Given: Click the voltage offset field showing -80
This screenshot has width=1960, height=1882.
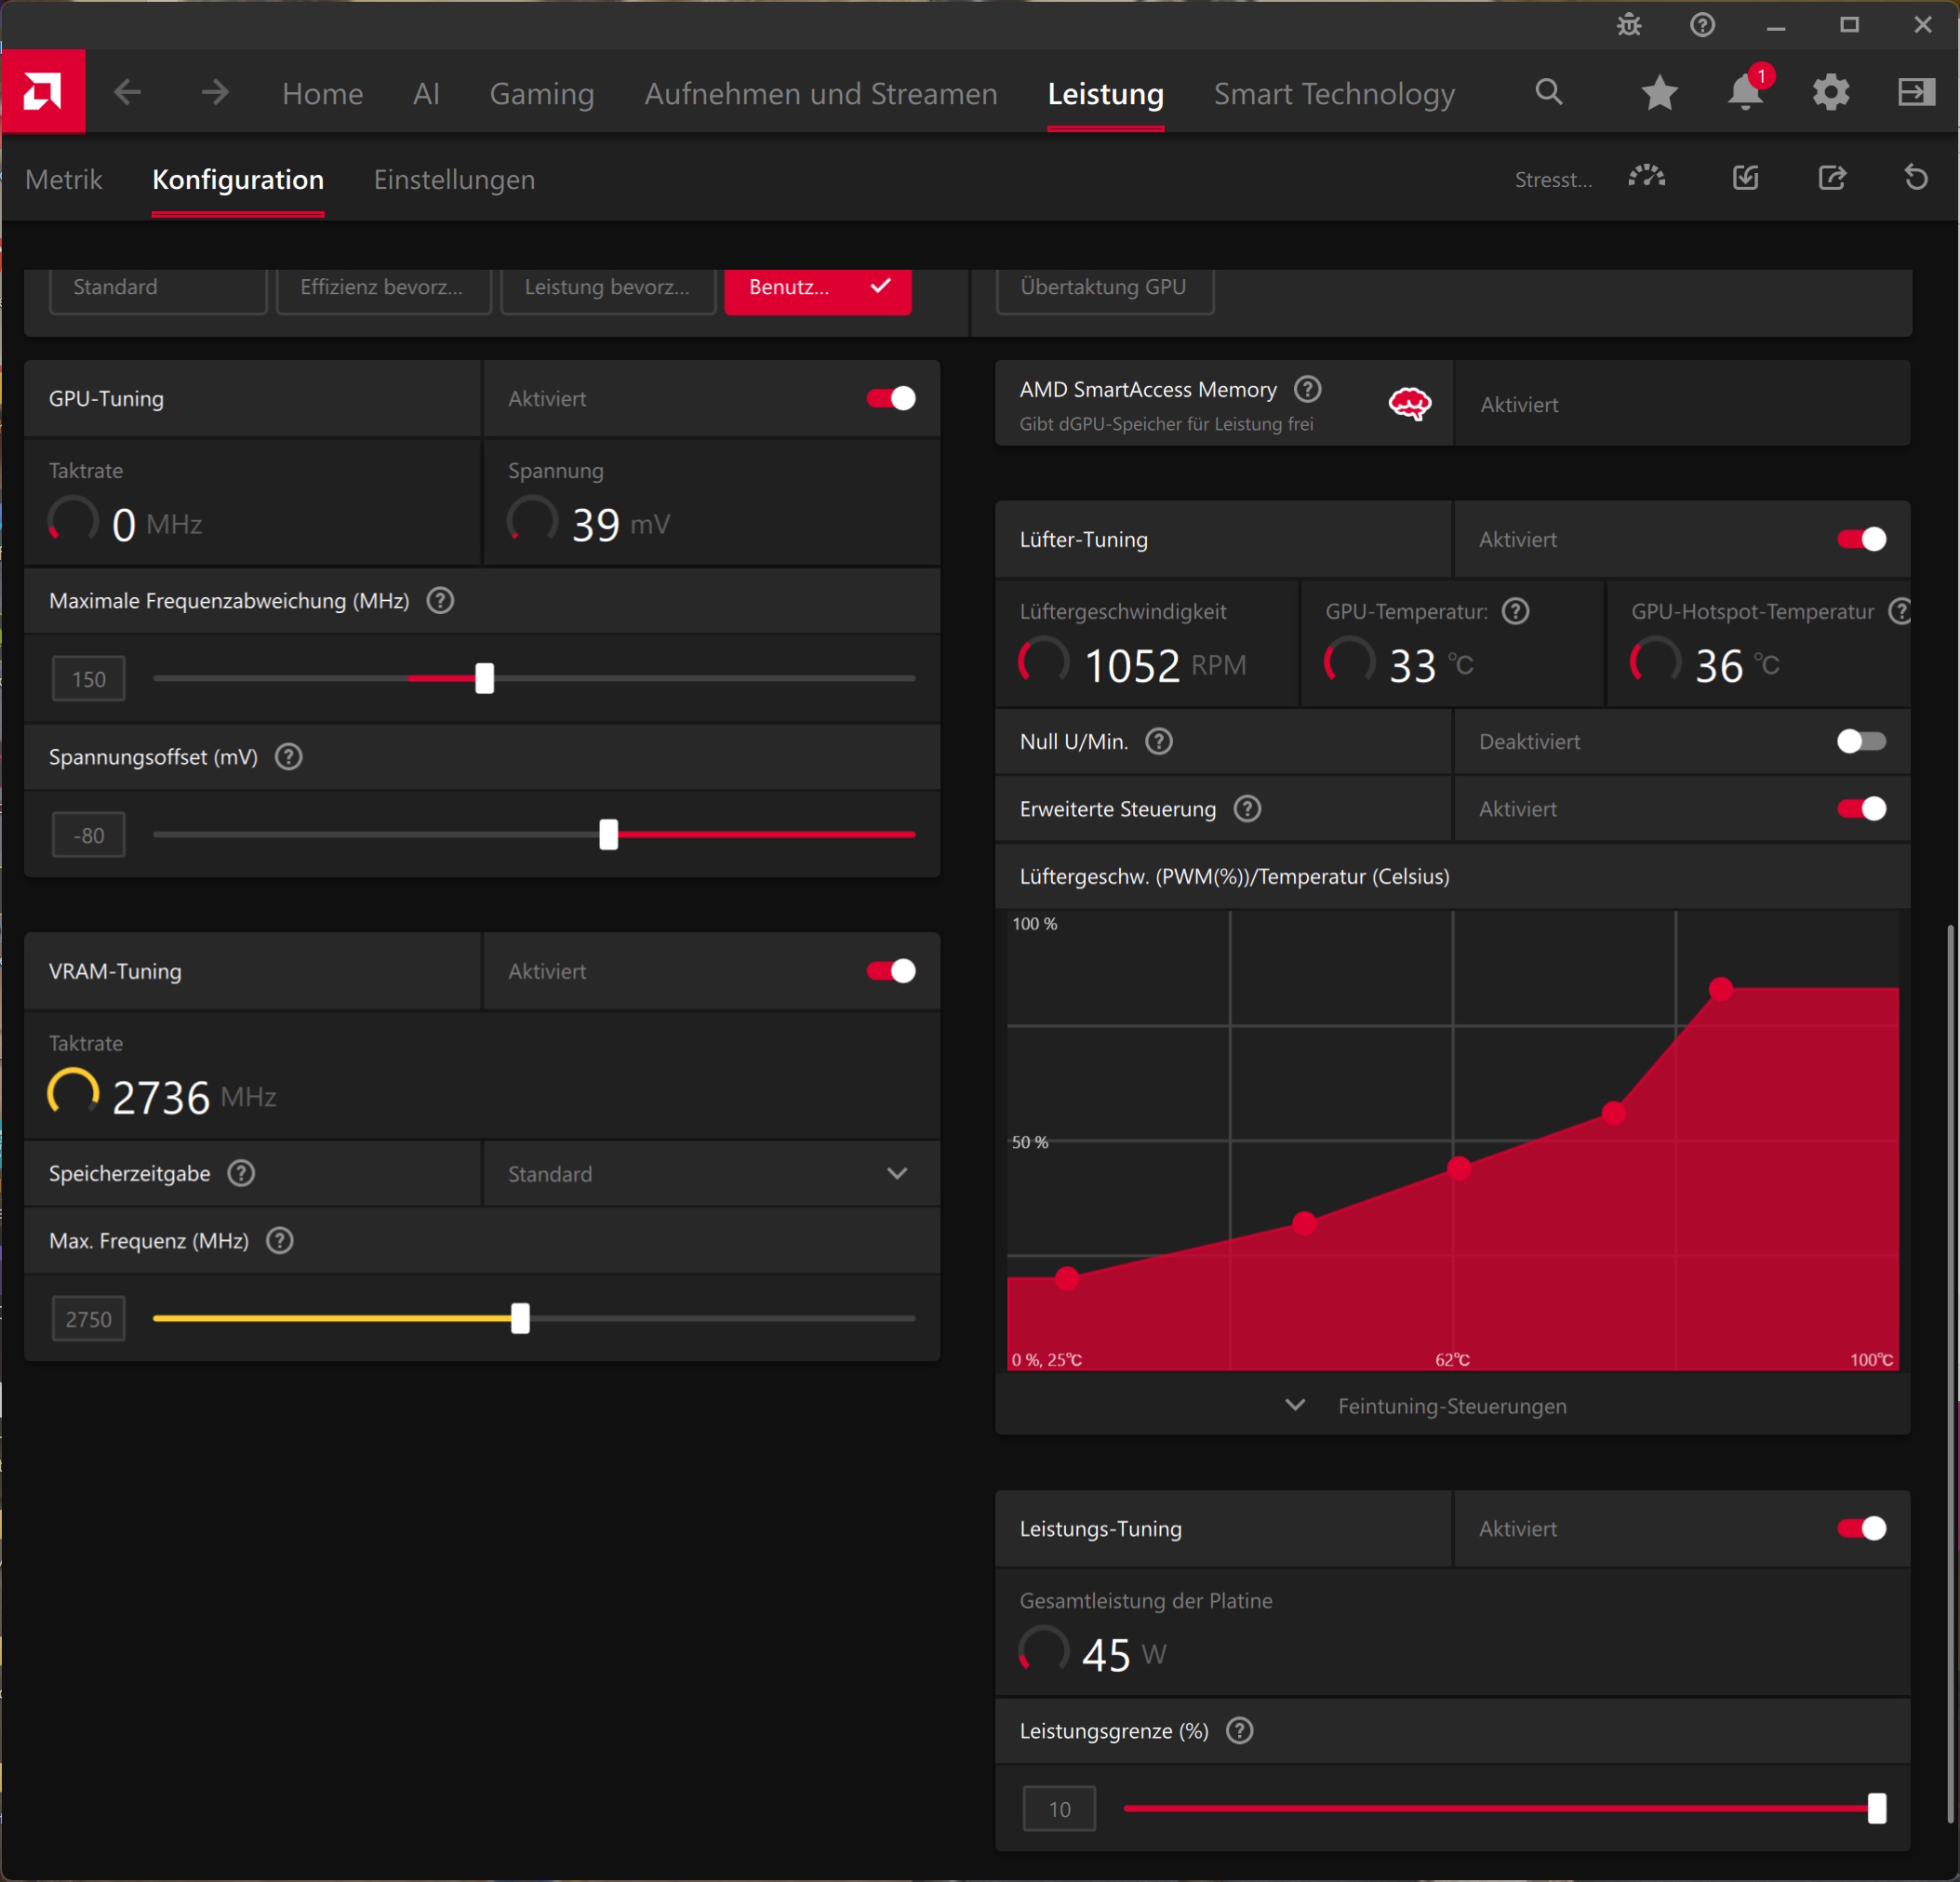Looking at the screenshot, I should pos(89,835).
